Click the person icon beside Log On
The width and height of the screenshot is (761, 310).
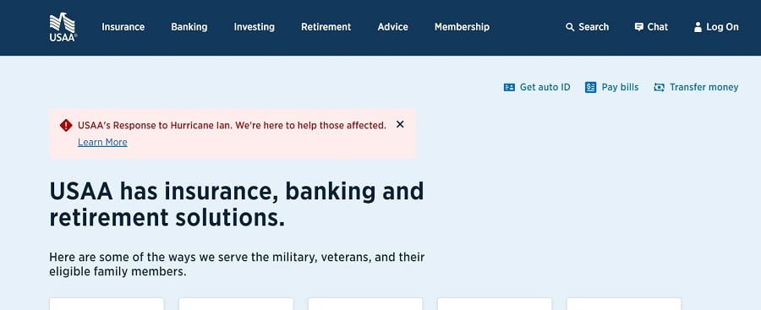(698, 27)
